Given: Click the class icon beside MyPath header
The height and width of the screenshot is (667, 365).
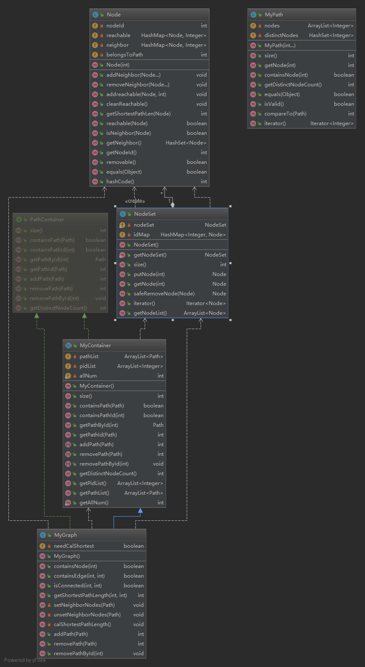Looking at the screenshot, I should (x=253, y=15).
